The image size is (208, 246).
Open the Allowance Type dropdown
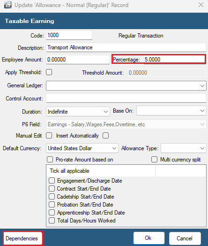(184, 148)
